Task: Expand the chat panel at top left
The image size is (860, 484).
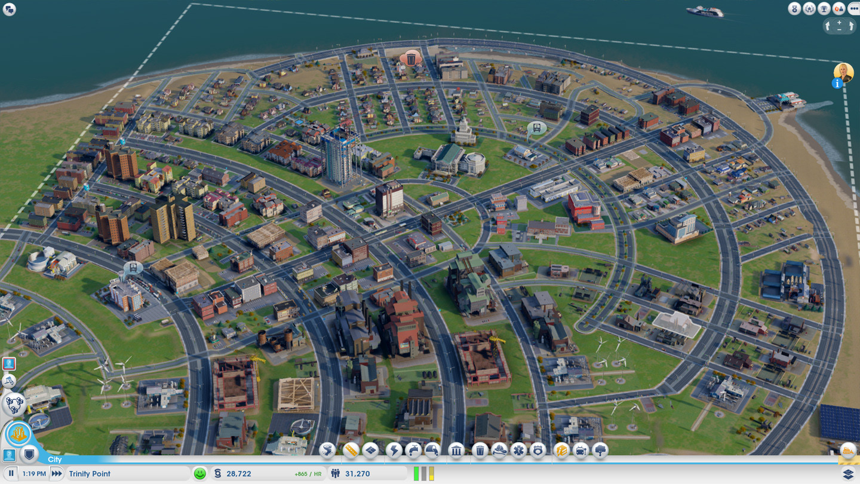Action: (9, 9)
